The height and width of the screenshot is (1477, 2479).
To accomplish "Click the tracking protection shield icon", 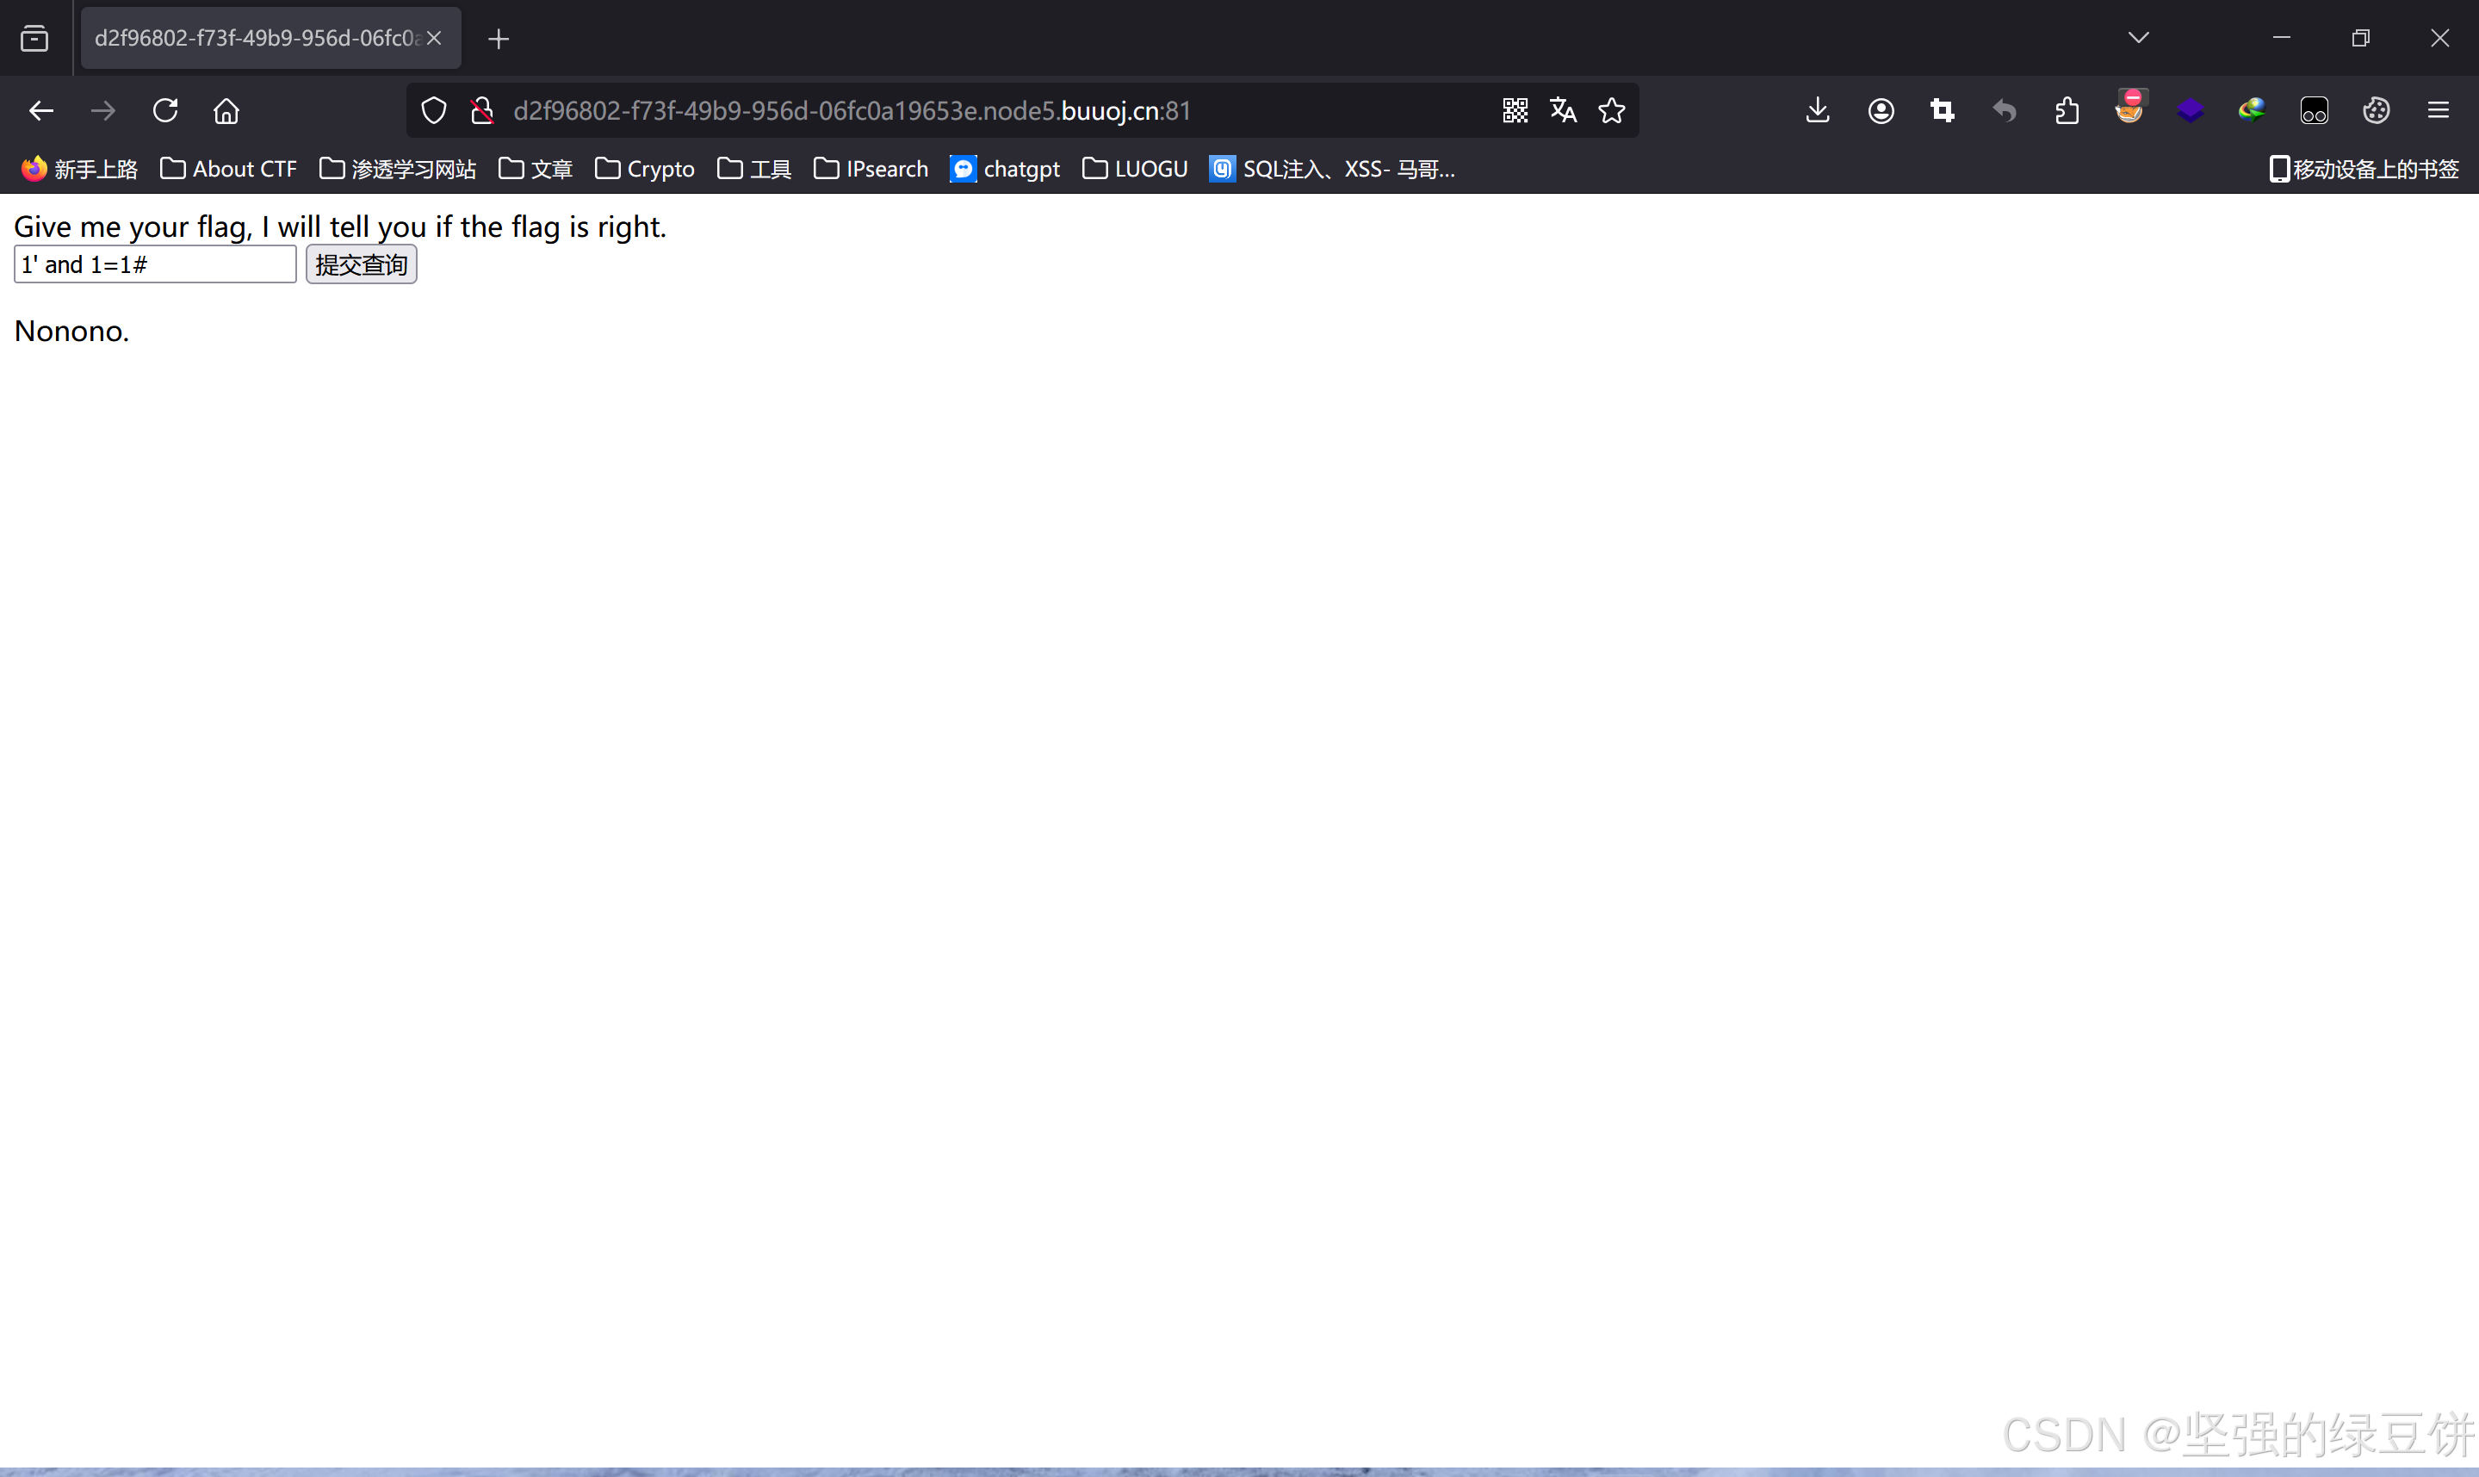I will coord(434,110).
